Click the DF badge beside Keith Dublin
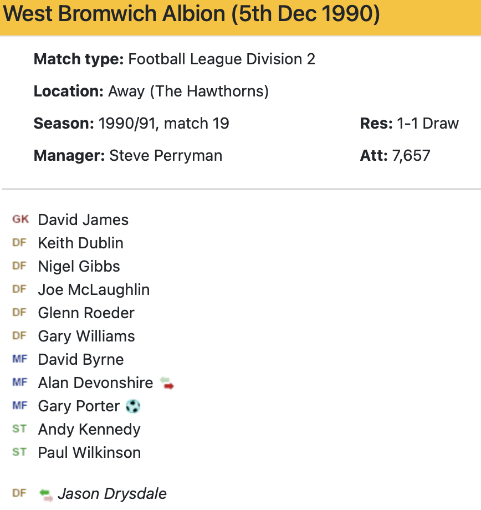 (19, 243)
